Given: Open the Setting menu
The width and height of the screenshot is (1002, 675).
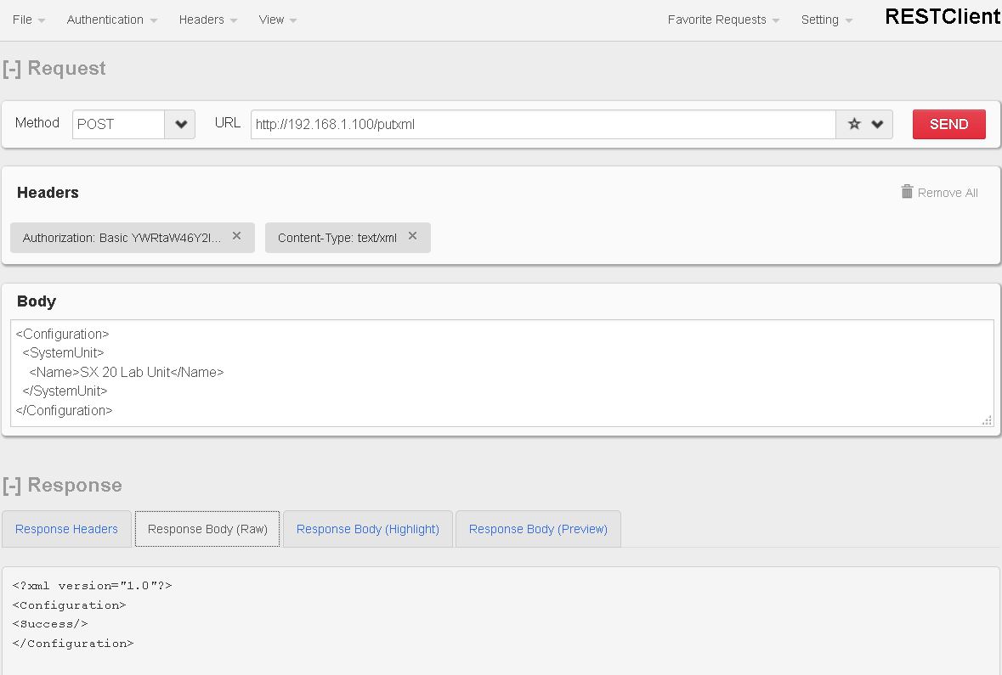Looking at the screenshot, I should click(826, 20).
